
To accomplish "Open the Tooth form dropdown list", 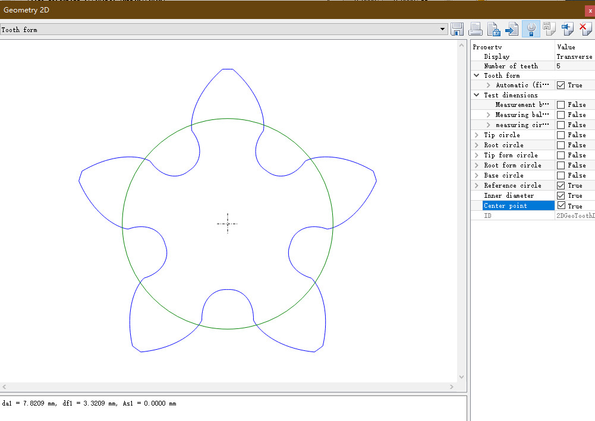I will pyautogui.click(x=443, y=29).
